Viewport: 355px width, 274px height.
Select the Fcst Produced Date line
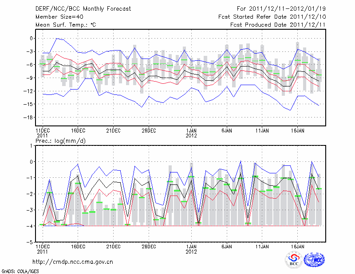click(x=275, y=25)
